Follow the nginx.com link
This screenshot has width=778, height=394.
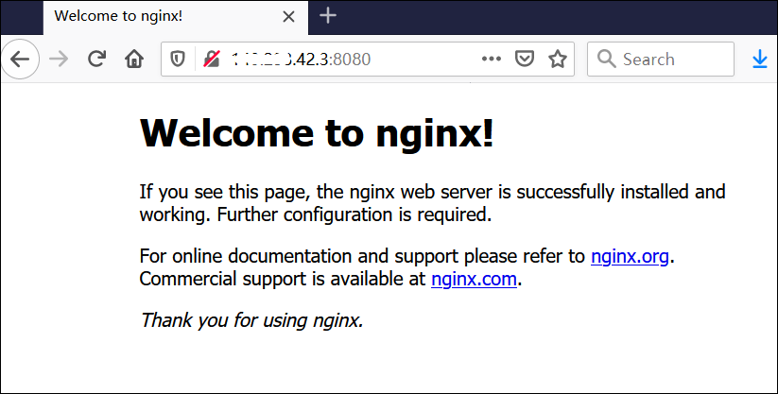[x=474, y=279]
